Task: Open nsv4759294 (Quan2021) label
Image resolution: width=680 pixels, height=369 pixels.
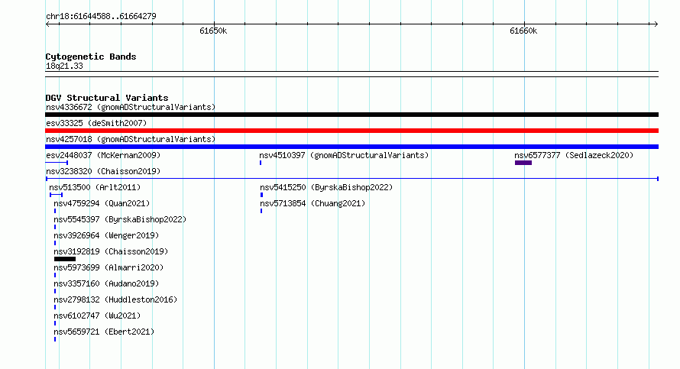Action: coord(102,203)
